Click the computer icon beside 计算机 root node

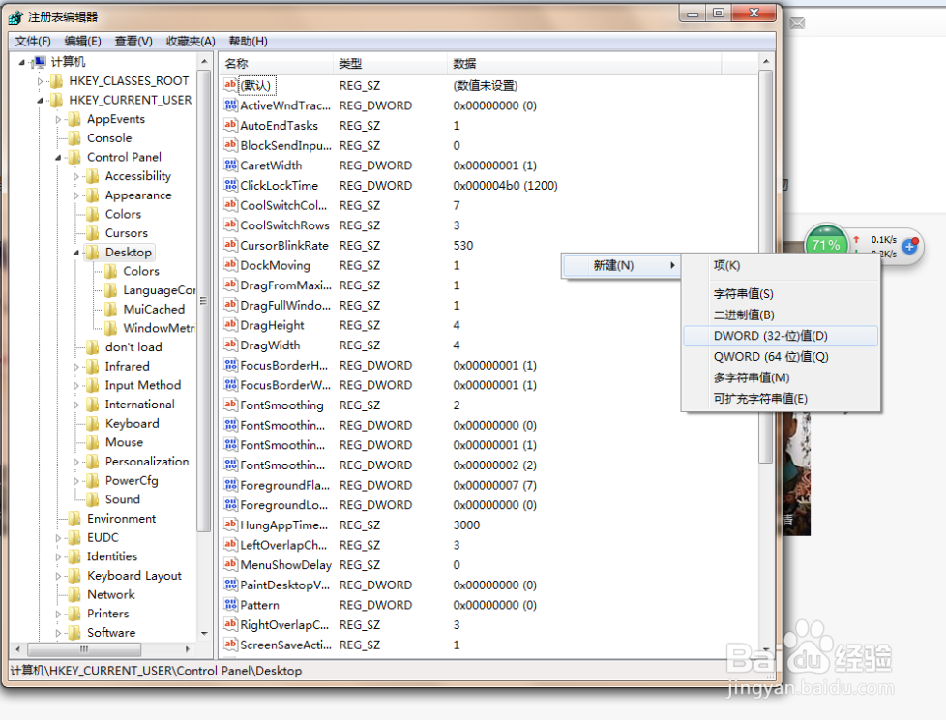41,61
